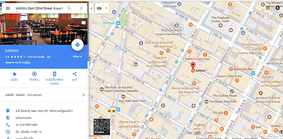This screenshot has height=139, width=283.
Task: Select the 33rd Street subway station icon
Action: pos(118,23)
